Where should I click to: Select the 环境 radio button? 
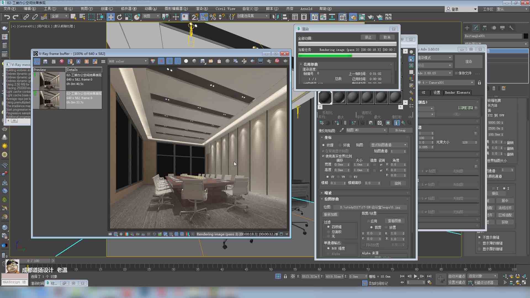coord(340,145)
